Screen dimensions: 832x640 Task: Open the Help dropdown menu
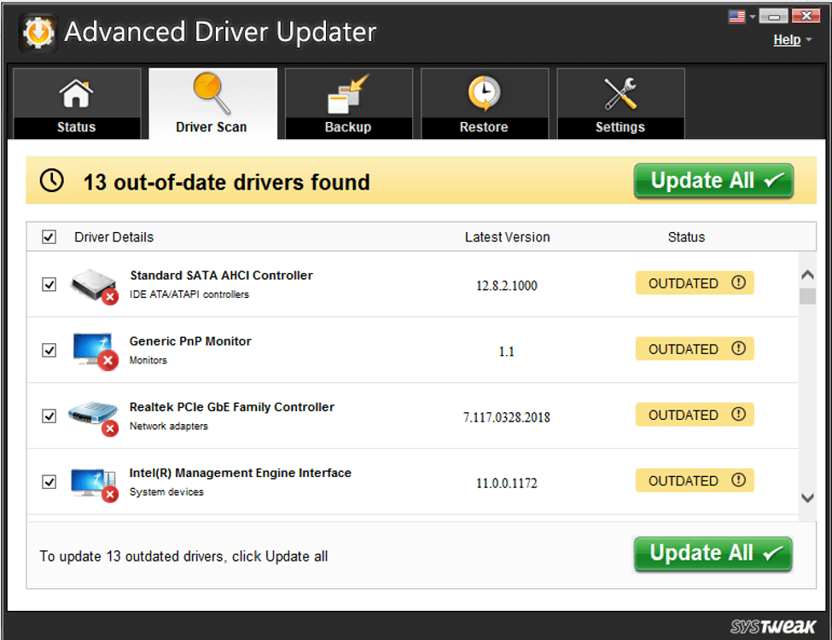[789, 39]
